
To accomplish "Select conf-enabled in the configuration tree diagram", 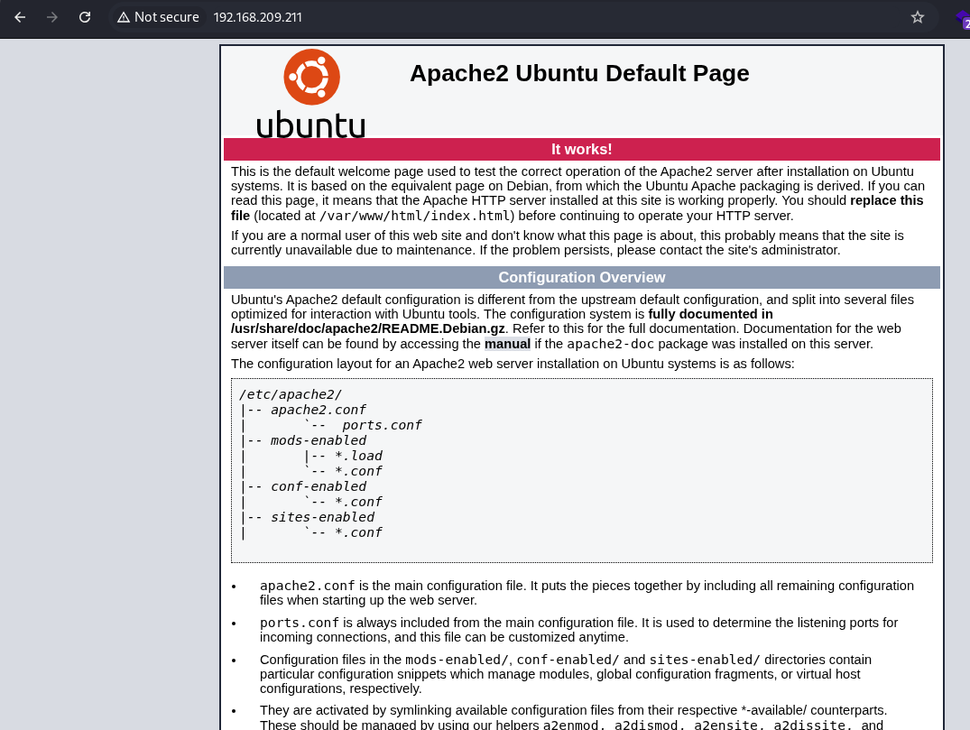I will tap(318, 486).
